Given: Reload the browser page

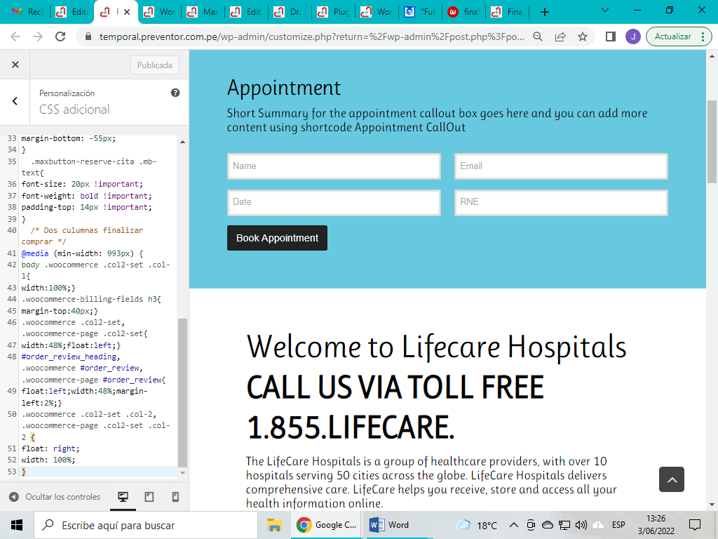Looking at the screenshot, I should tap(60, 36).
